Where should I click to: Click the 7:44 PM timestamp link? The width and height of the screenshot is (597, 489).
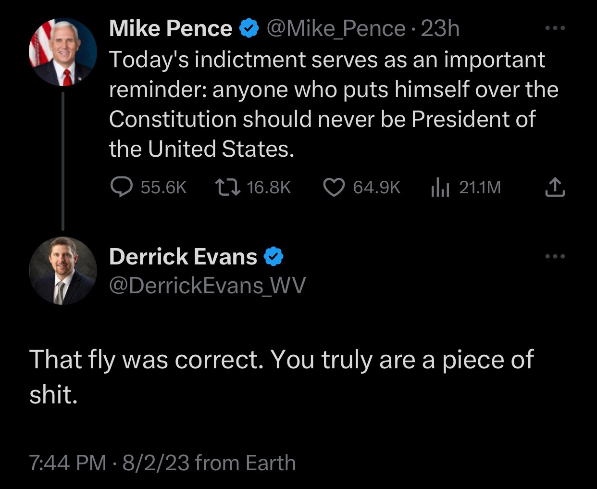[x=65, y=463]
